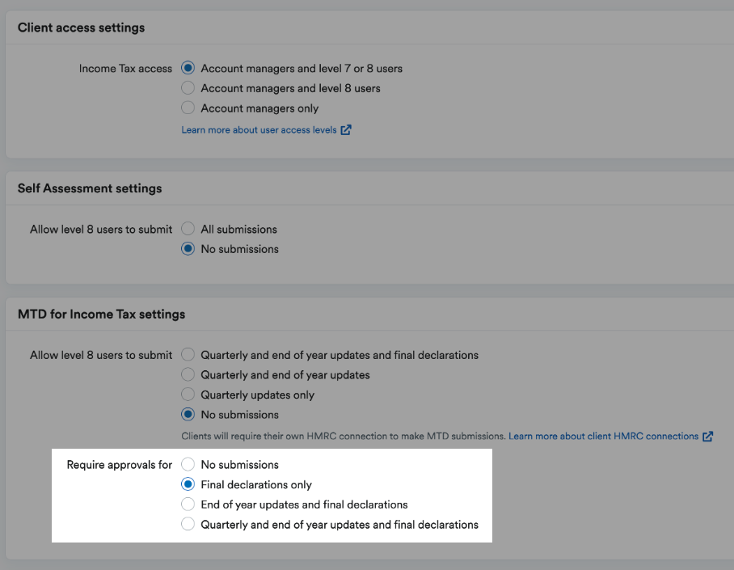Require approvals for End of year updates and final declarations
Screen dimensions: 734x570
pyautogui.click(x=188, y=505)
